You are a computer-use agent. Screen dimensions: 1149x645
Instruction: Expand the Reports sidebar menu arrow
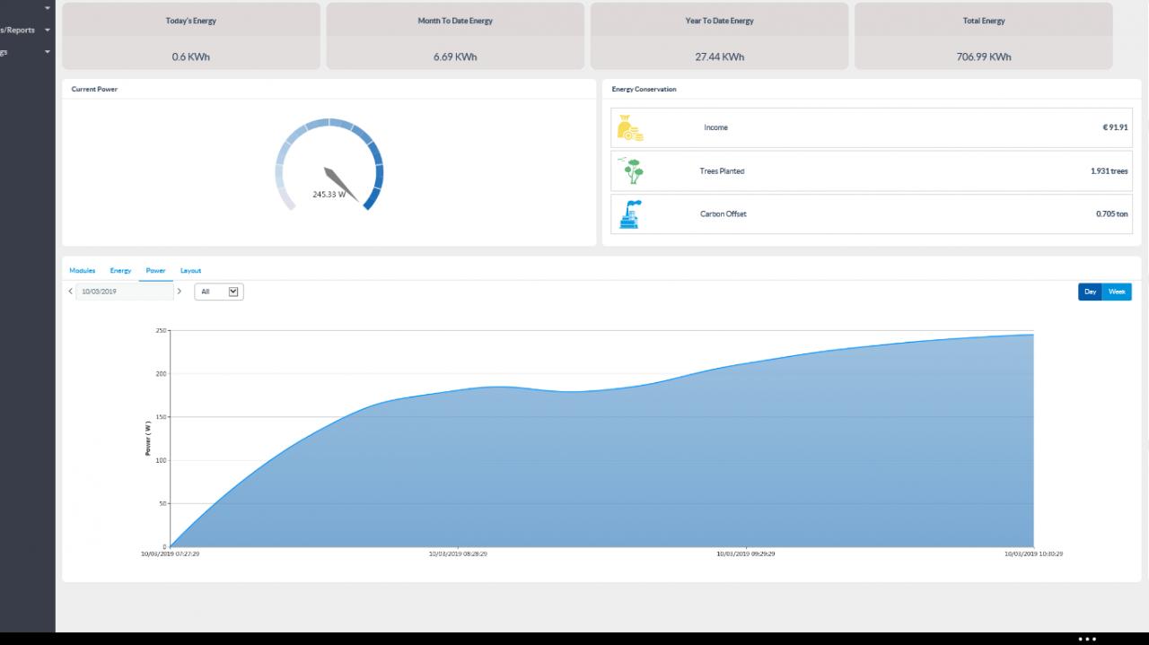click(48, 31)
